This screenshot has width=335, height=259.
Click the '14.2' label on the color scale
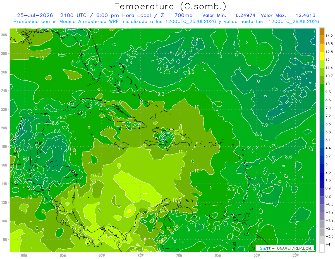pyautogui.click(x=329, y=36)
